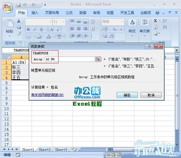Align text right
The height and width of the screenshot is (158, 181).
point(85,29)
